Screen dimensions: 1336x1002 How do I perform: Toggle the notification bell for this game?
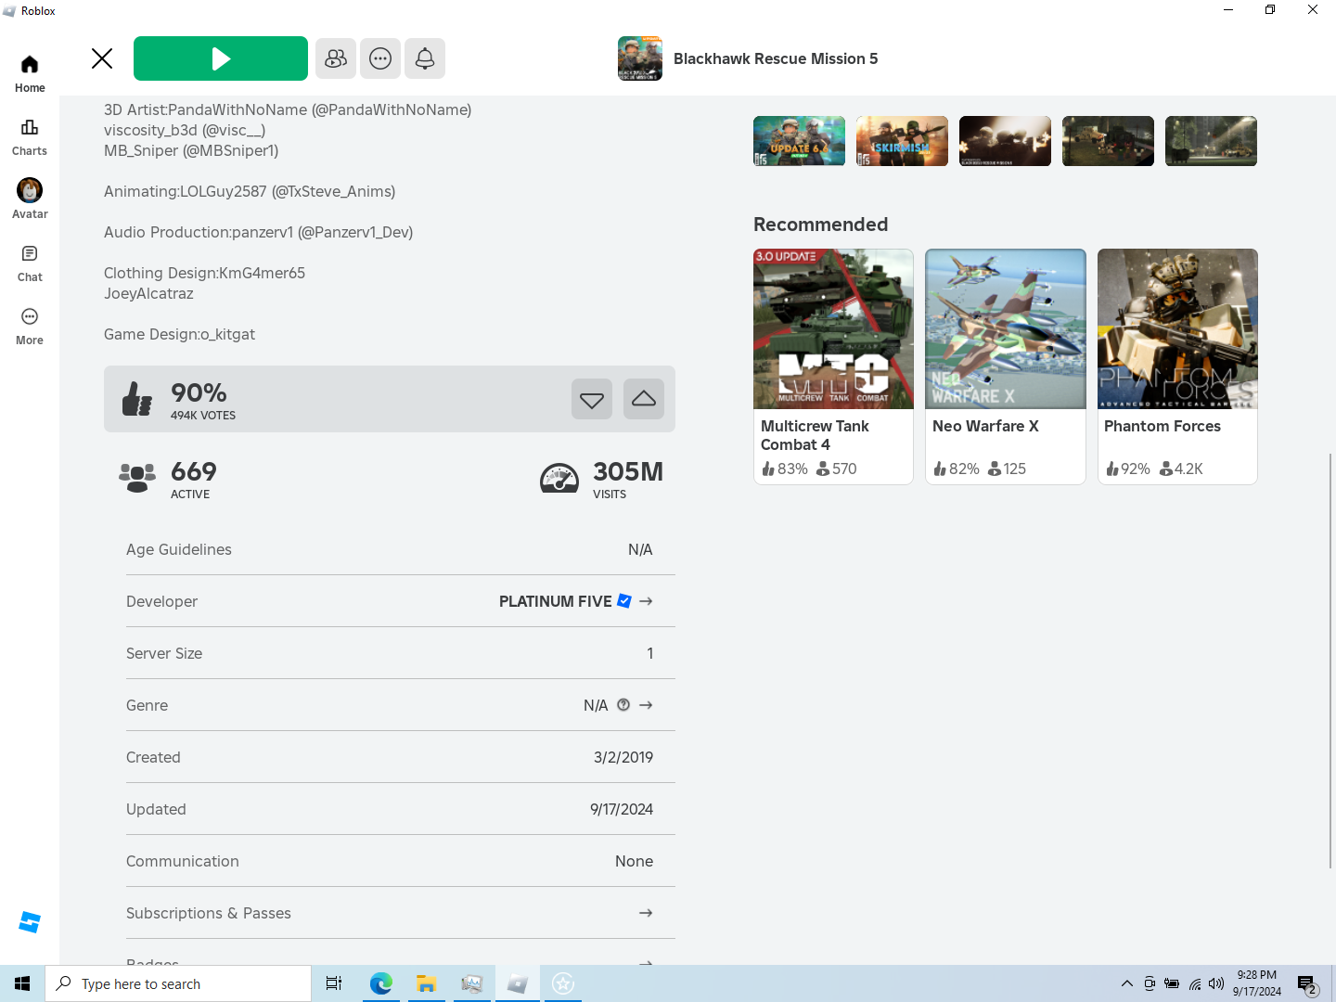(425, 58)
